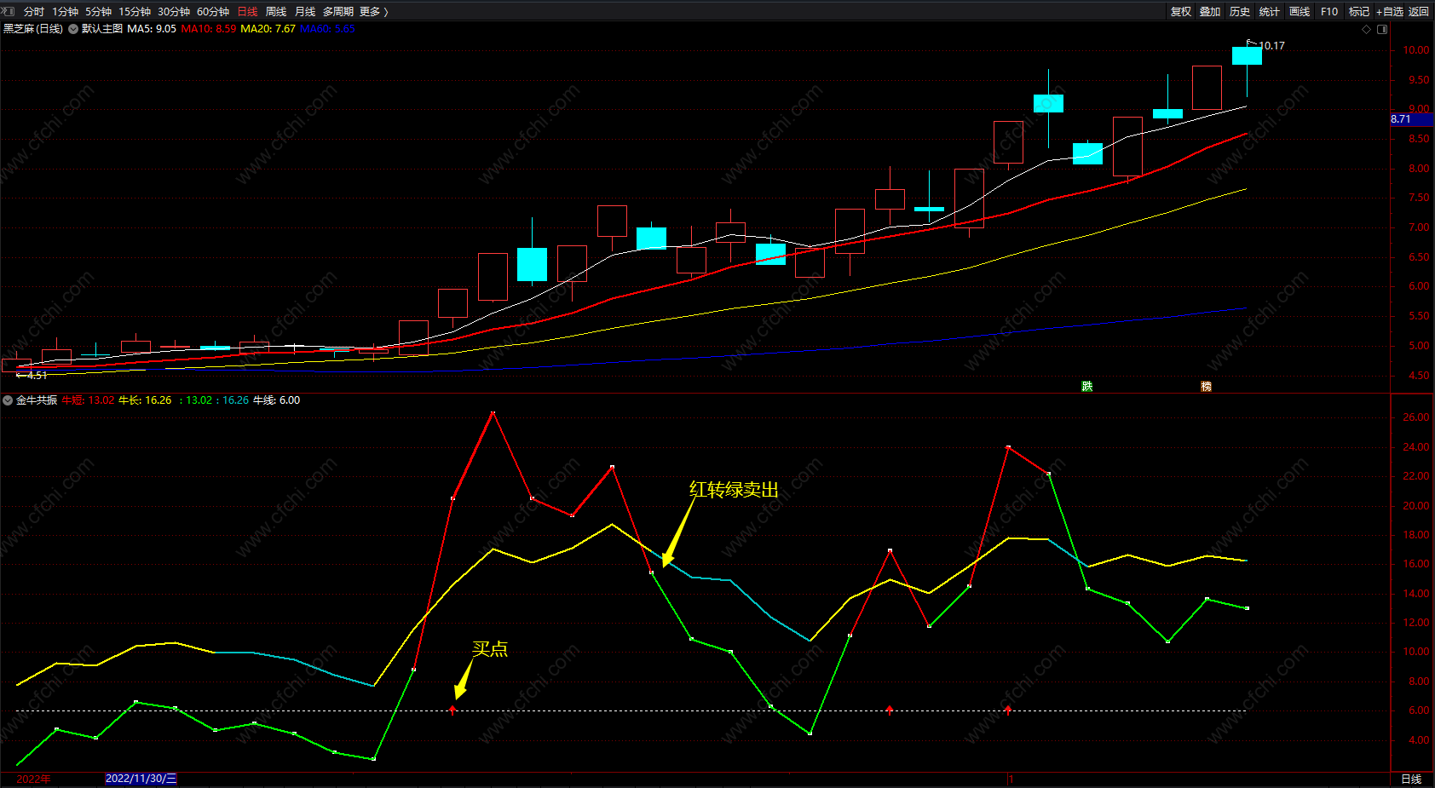Select the 日线 daily tab
The image size is (1435, 788).
click(247, 12)
